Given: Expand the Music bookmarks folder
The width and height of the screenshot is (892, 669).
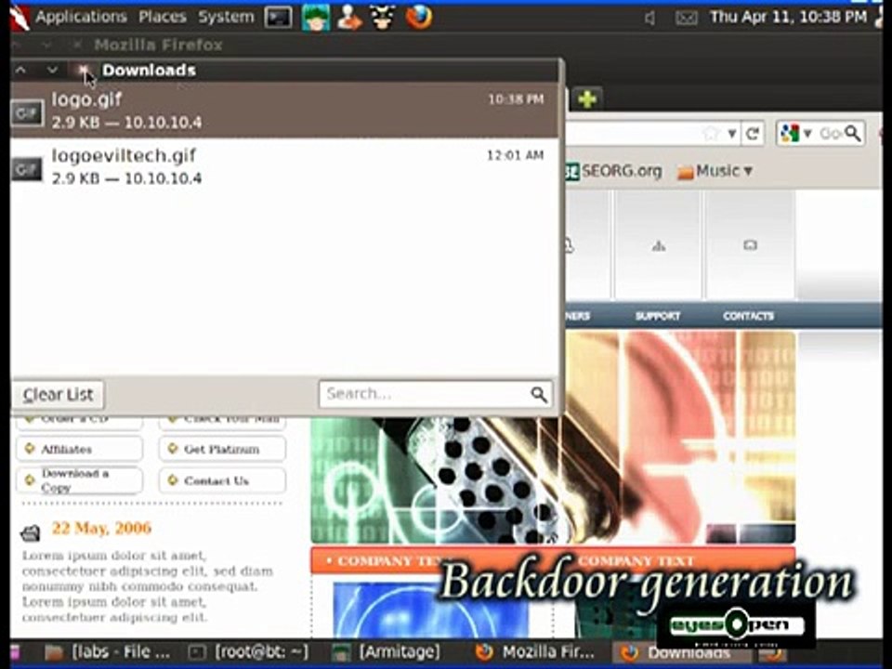Looking at the screenshot, I should pos(715,171).
